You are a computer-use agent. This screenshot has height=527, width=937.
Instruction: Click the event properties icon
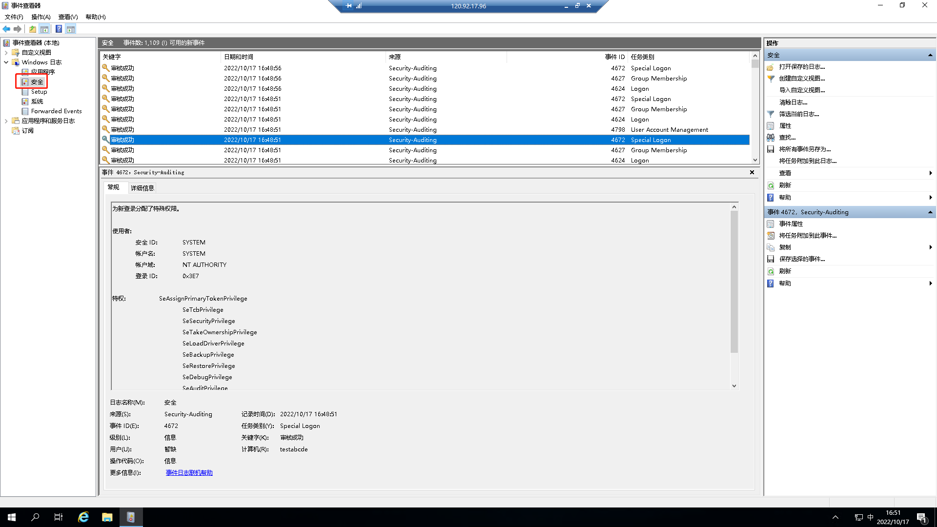(771, 224)
